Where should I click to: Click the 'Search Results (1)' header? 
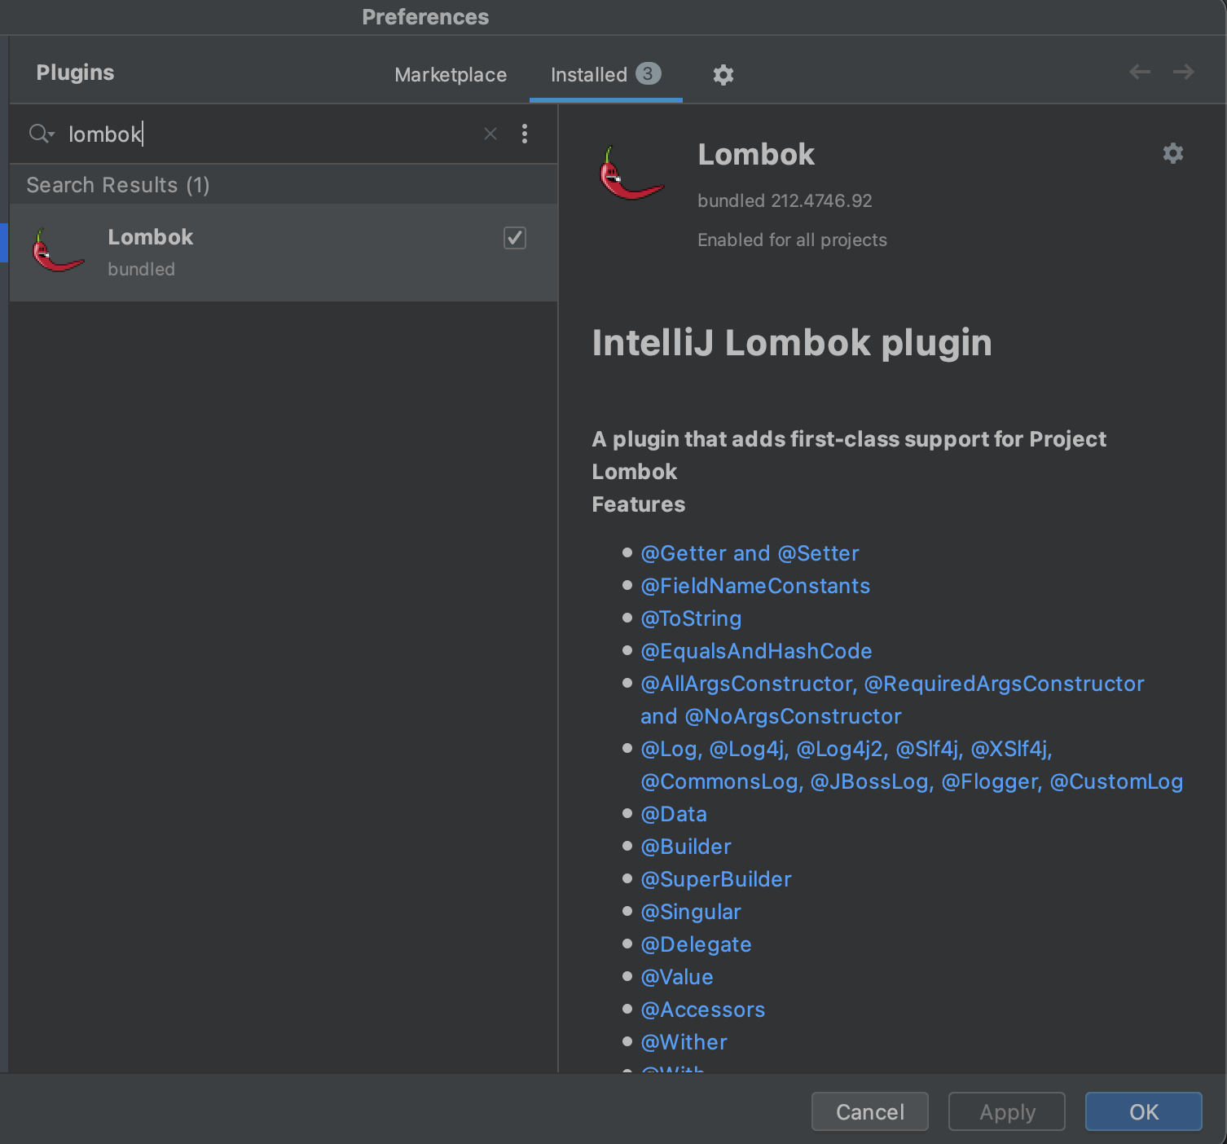(x=118, y=185)
